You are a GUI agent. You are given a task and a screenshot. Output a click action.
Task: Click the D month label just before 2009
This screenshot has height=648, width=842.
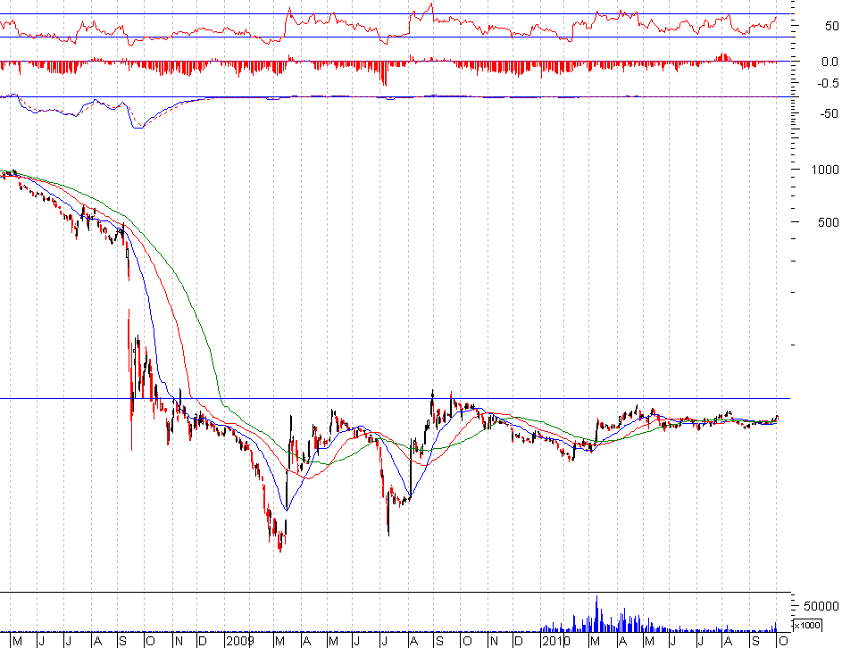point(203,641)
